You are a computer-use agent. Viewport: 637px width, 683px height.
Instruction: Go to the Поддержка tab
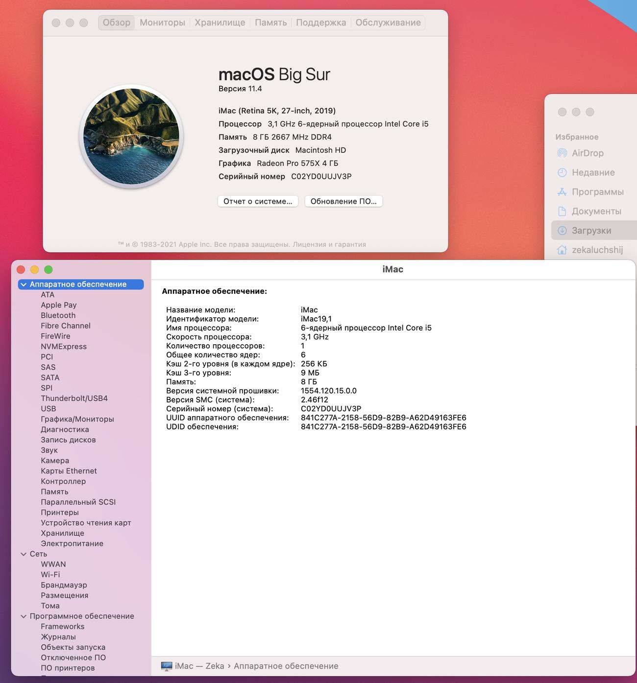[321, 23]
